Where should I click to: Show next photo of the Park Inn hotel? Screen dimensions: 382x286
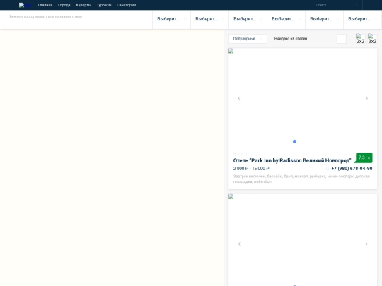click(x=366, y=98)
